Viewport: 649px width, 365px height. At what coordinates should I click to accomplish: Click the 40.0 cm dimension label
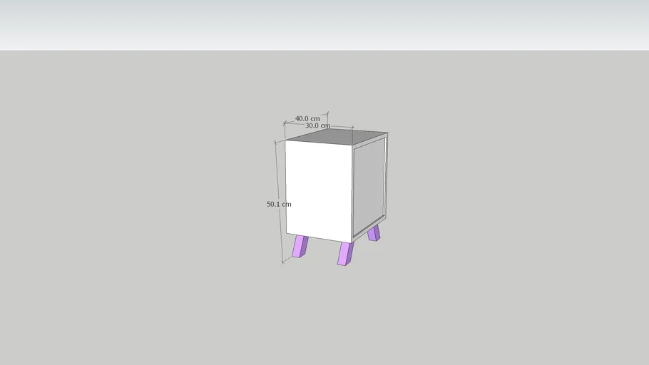click(x=307, y=118)
